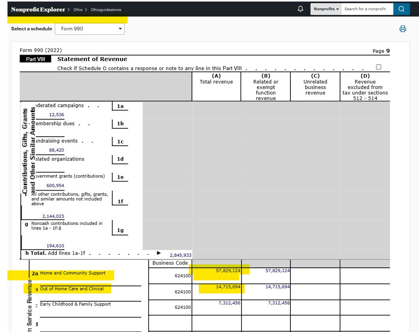Select related revenue 57,829,124 in column B
The width and height of the screenshot is (419, 332).
(x=277, y=271)
